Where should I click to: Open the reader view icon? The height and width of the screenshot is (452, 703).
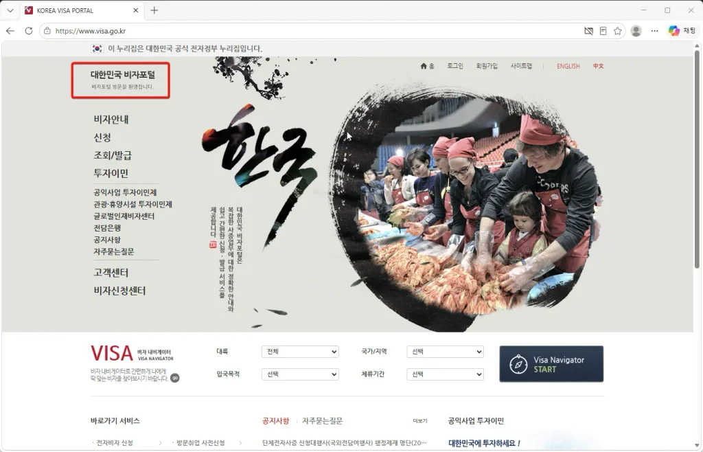(x=603, y=31)
